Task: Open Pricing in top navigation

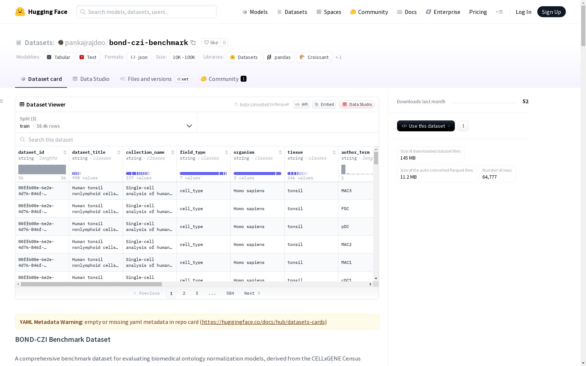Action: click(x=478, y=12)
